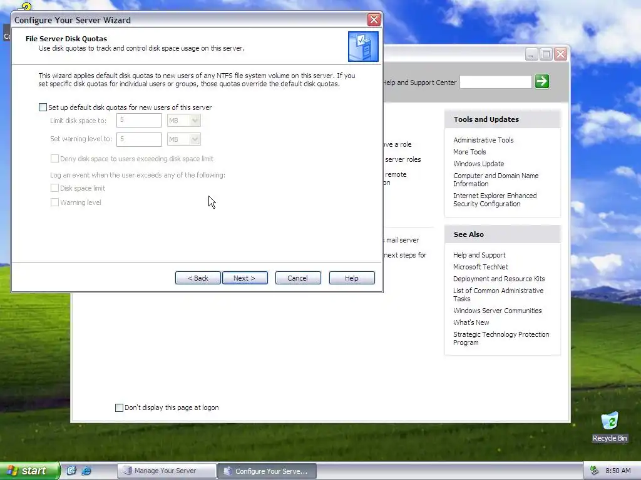Open Internet Explorer Enhanced Security Configuration link
Screen dimensions: 641x480
[x=495, y=199]
